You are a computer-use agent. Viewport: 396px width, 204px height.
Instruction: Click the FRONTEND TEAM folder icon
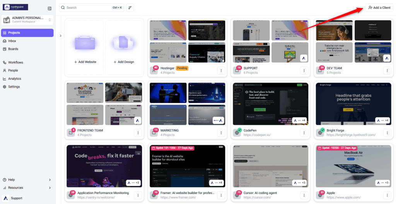[70, 133]
